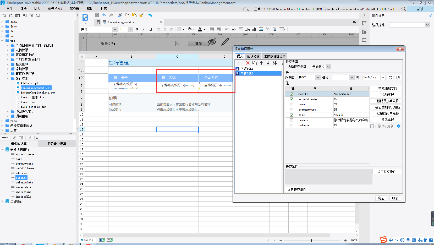Open the 模板 menu
Screen dimensions: 434x245
[24, 9]
